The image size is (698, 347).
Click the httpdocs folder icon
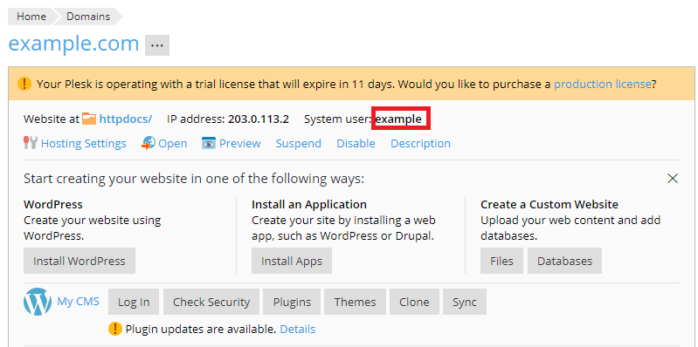pyautogui.click(x=89, y=119)
